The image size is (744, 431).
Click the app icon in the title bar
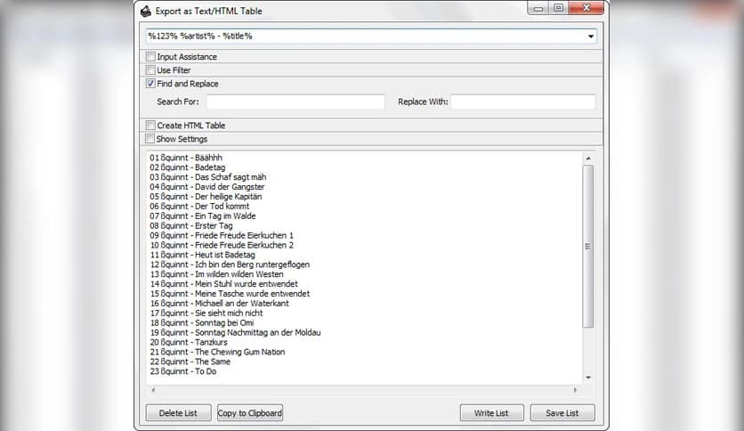(x=146, y=11)
